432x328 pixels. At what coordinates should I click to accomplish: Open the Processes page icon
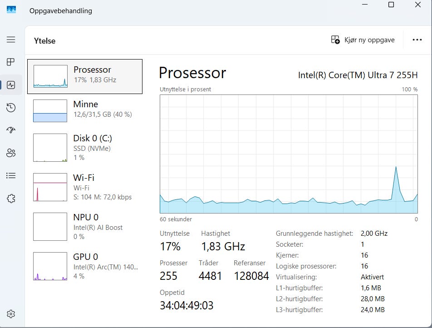(11, 62)
